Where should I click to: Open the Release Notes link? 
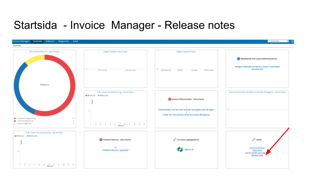click(257, 155)
